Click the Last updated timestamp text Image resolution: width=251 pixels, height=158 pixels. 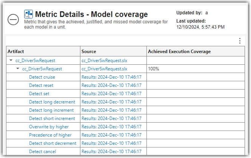coord(200,27)
